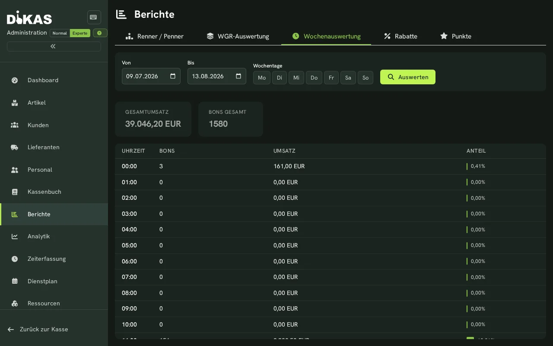Open the Rabatte tab
The width and height of the screenshot is (553, 346).
400,36
